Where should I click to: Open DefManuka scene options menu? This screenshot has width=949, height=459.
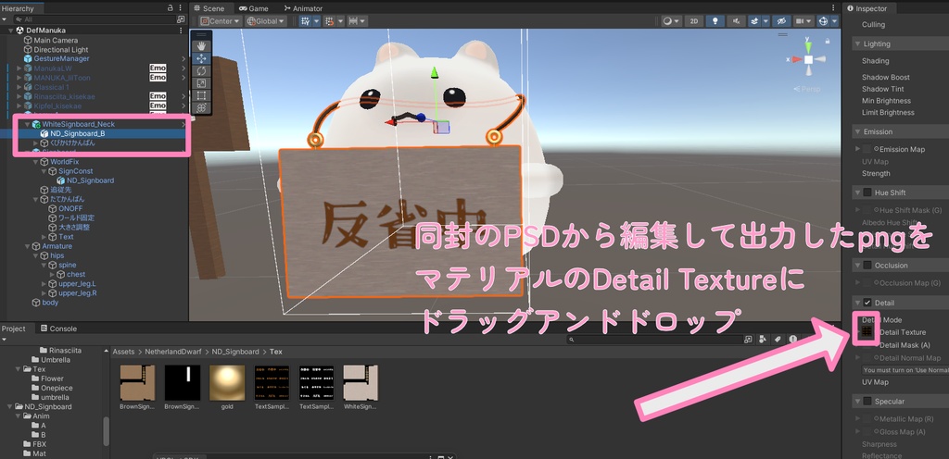click(181, 31)
